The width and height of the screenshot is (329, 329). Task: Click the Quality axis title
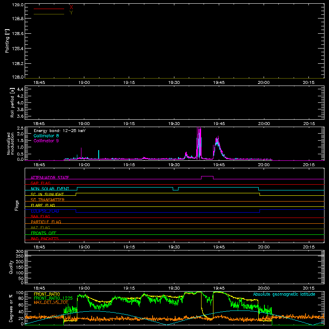(x=11, y=267)
